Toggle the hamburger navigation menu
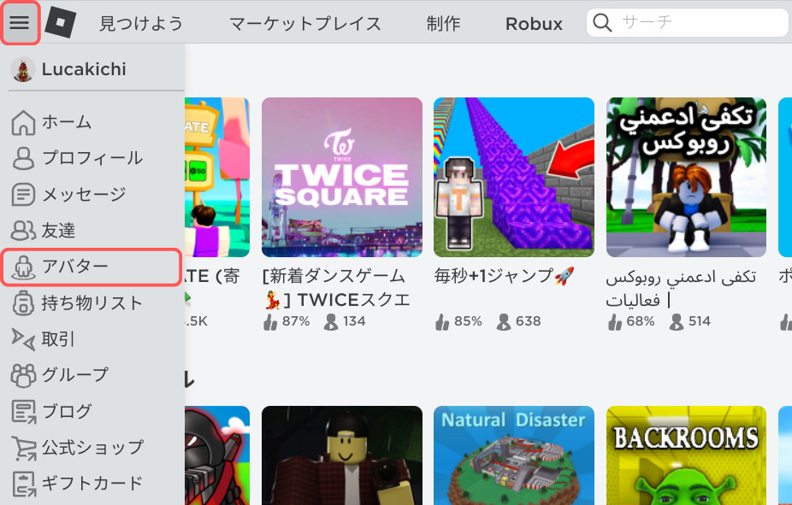 click(x=20, y=23)
